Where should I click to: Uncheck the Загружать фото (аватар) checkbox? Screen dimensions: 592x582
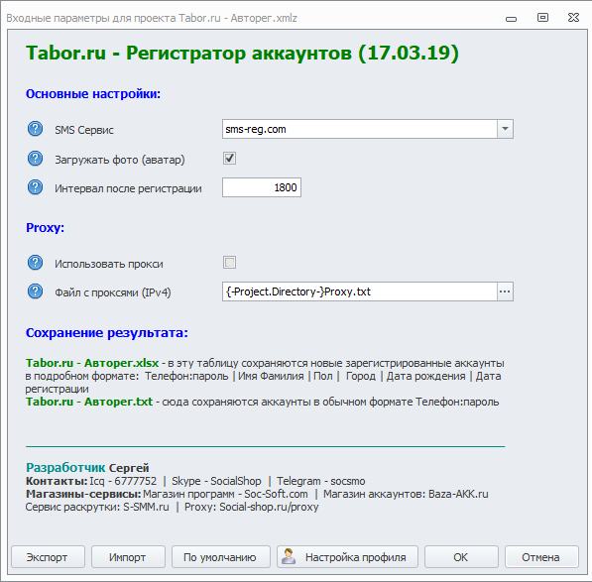229,159
